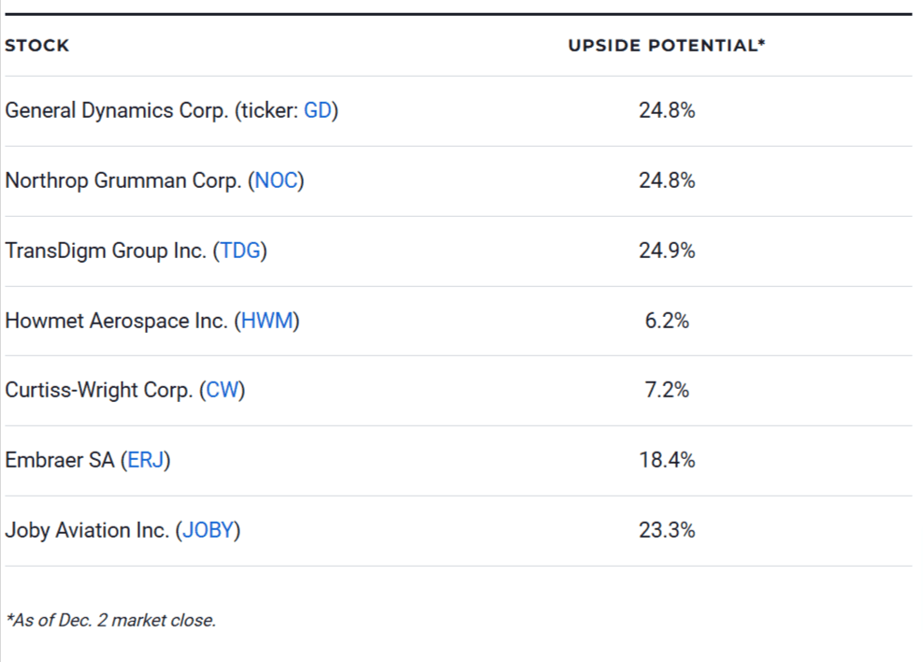The height and width of the screenshot is (662, 923).
Task: Open the NOC ticker link
Action: tap(277, 180)
